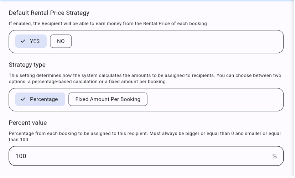Click the Percentage label text on the chip

[x=44, y=99]
